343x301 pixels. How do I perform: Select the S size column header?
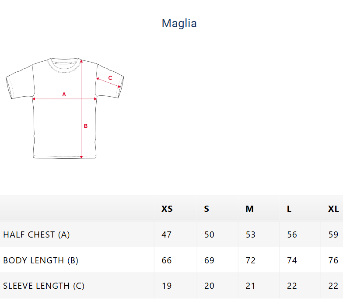point(206,209)
